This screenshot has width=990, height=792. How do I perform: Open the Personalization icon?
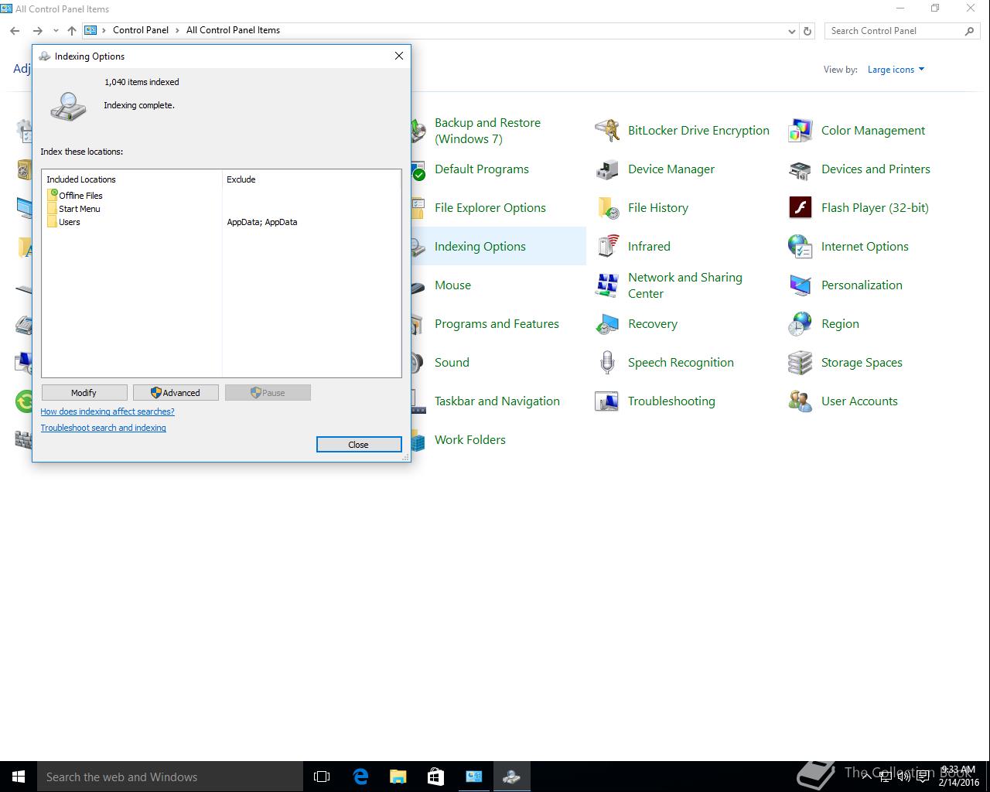click(801, 285)
